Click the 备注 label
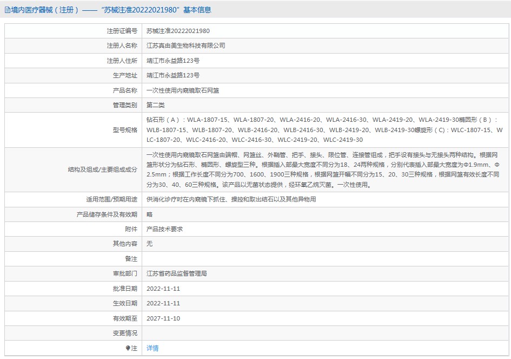511x359 pixels. pos(131,259)
